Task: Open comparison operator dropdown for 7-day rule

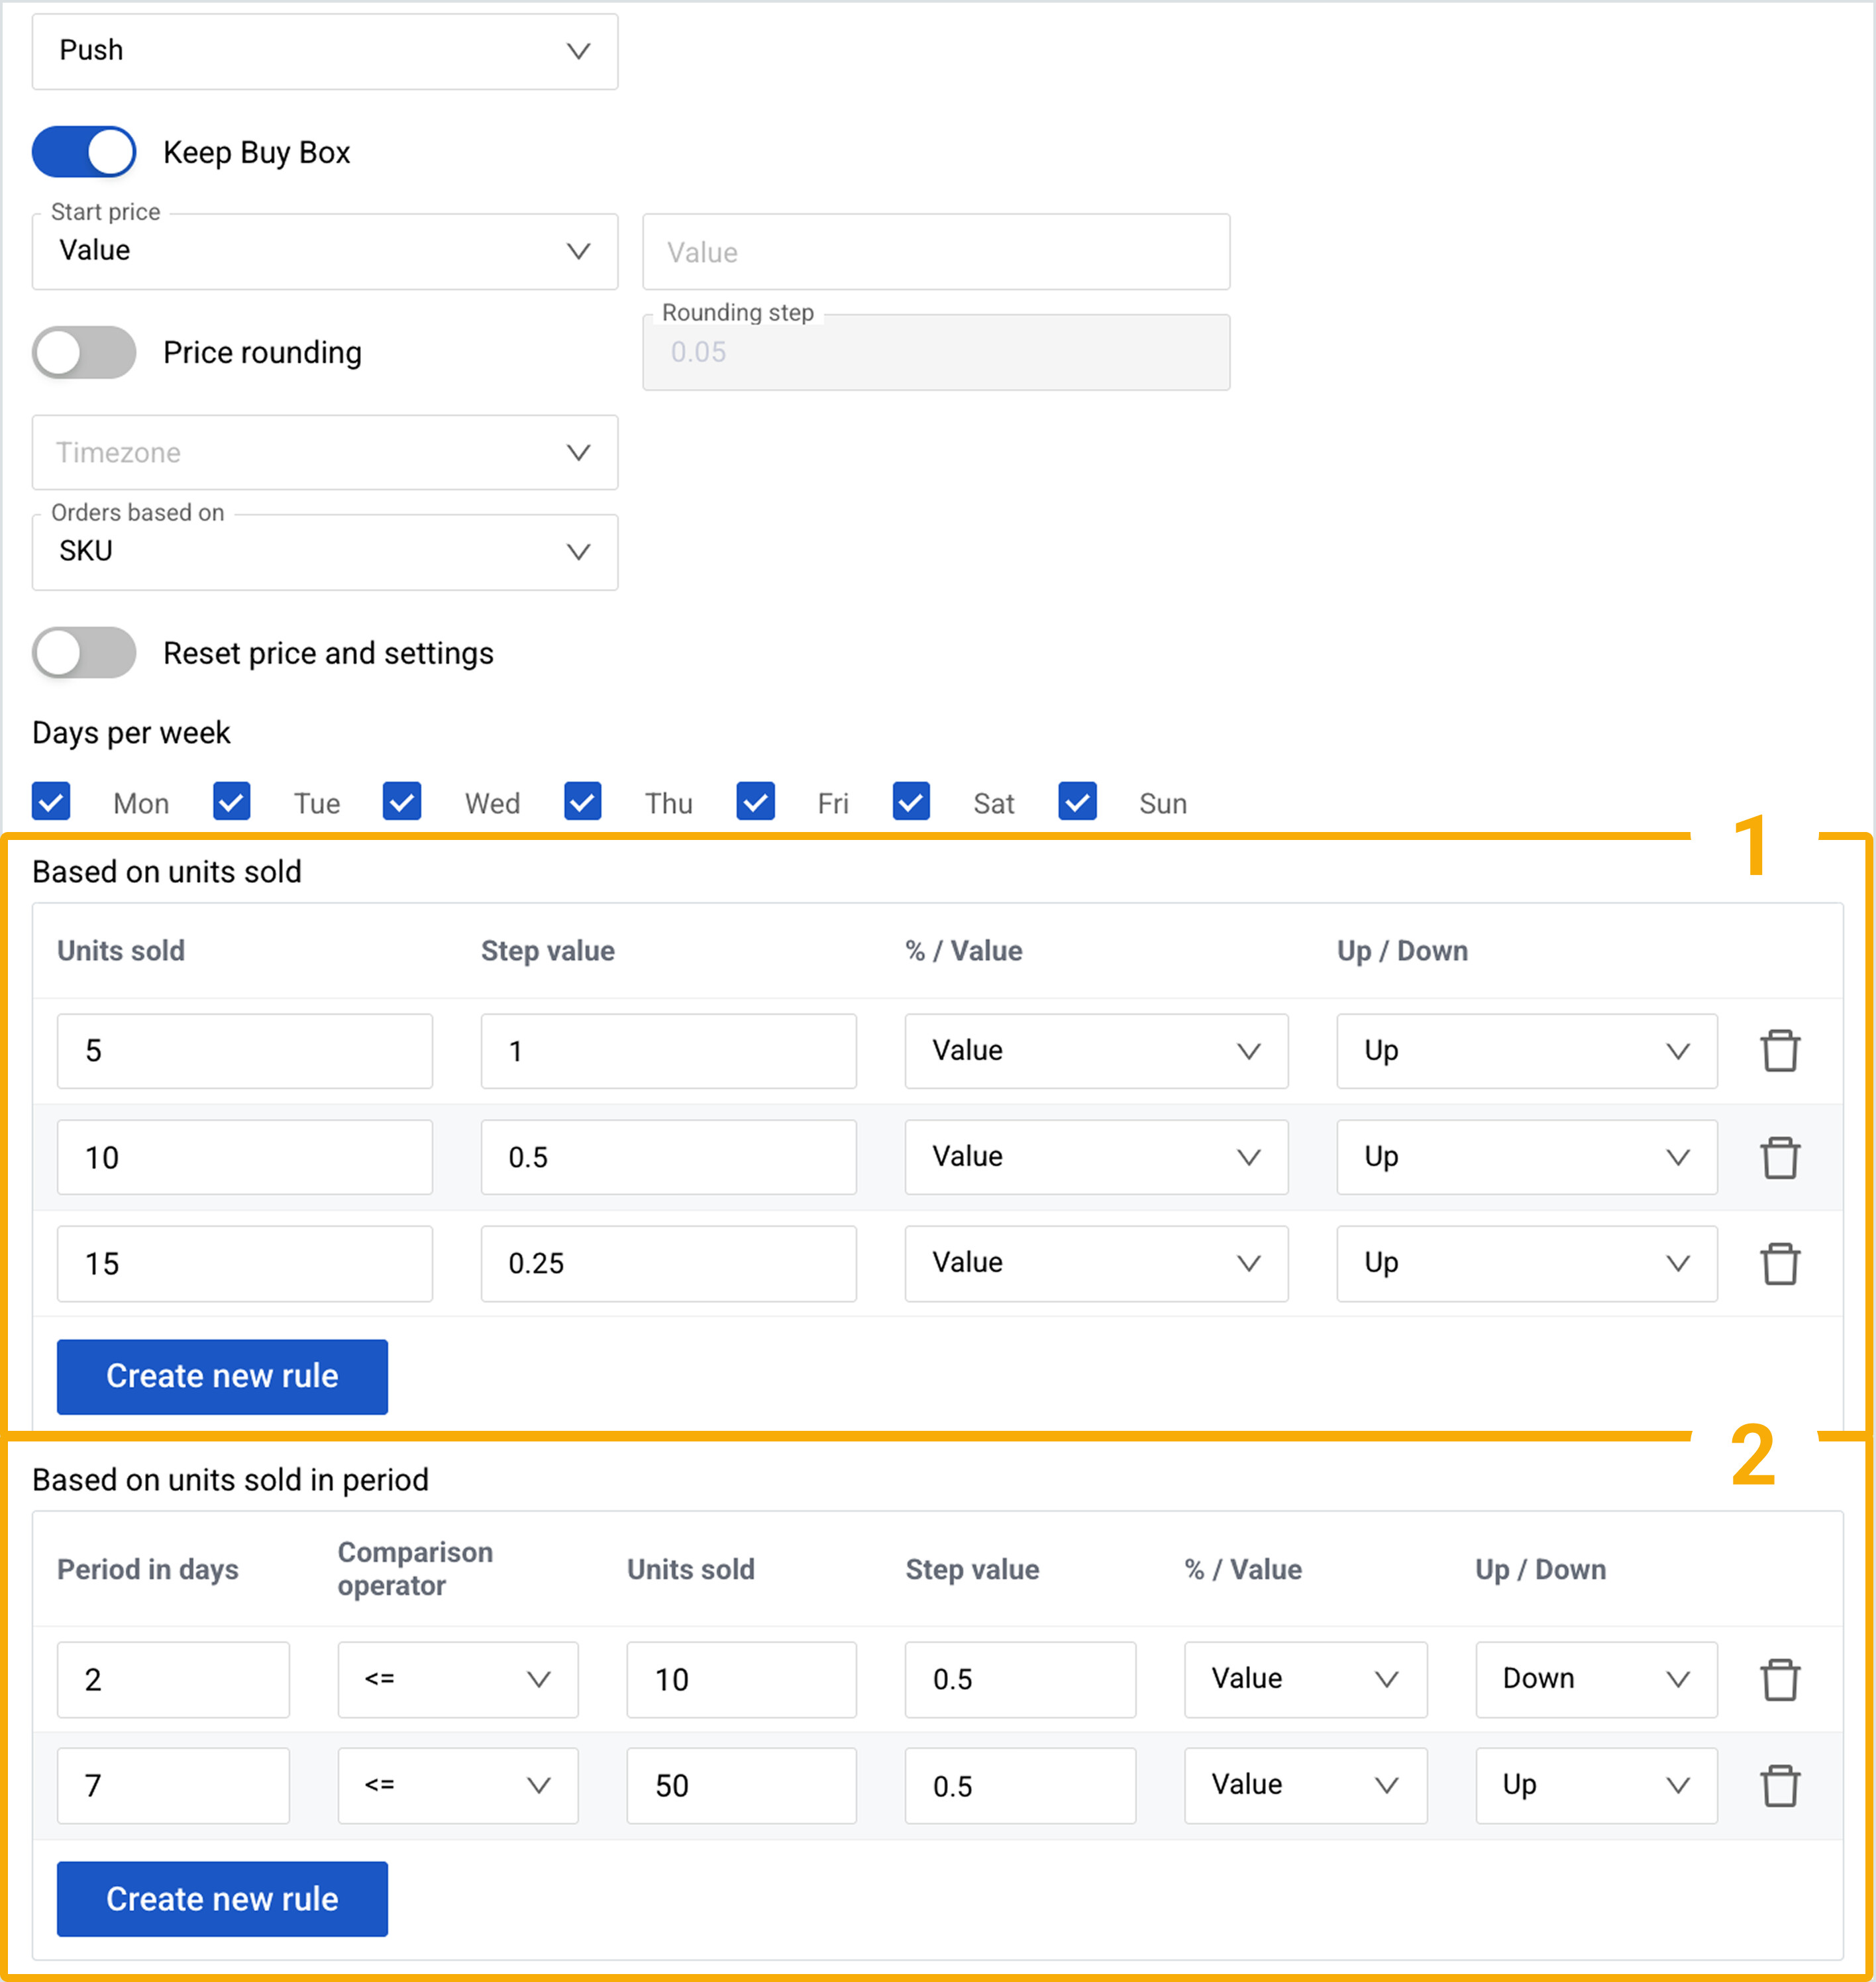Action: pos(457,1785)
